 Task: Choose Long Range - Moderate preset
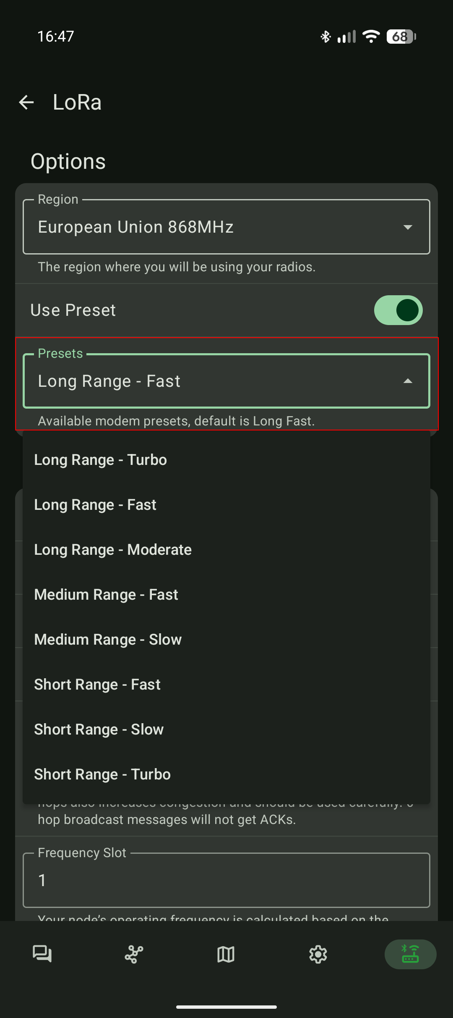[x=112, y=549]
